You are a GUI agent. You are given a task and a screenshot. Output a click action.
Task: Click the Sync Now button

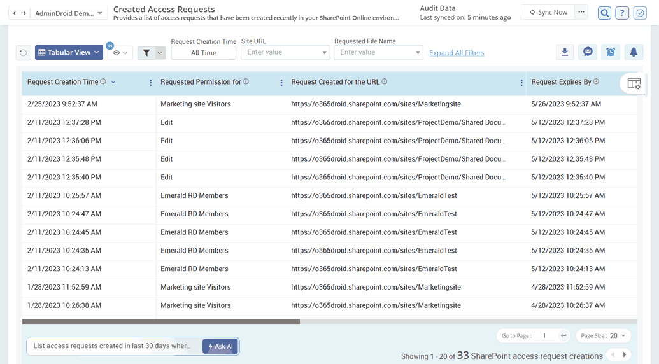click(548, 12)
